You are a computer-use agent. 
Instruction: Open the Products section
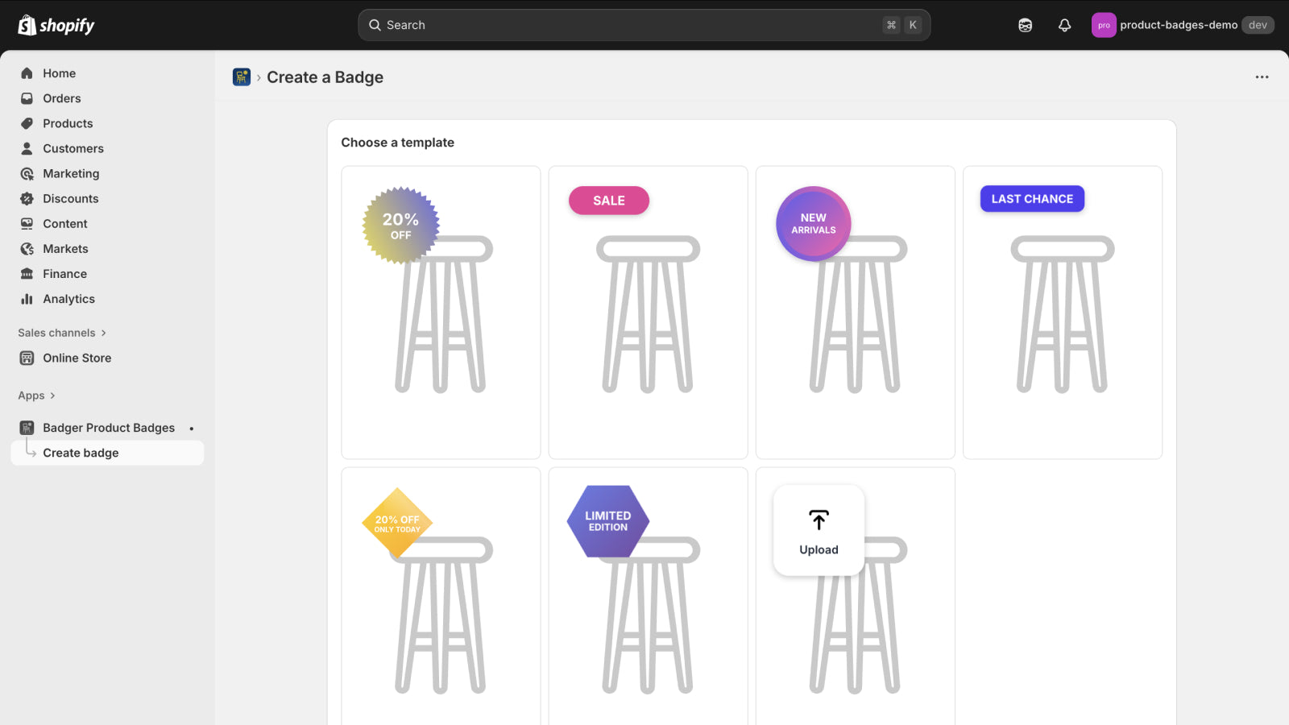pos(68,123)
